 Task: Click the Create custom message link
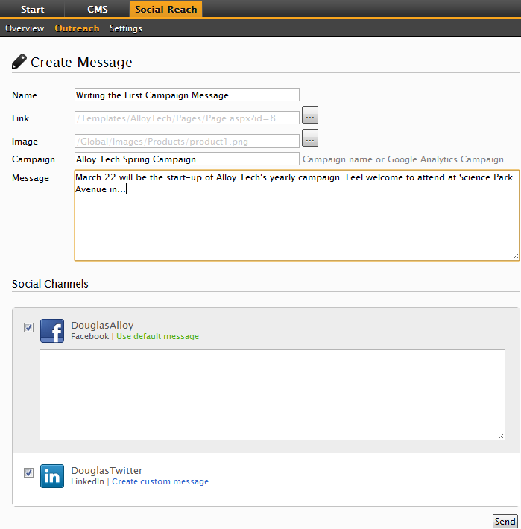point(160,481)
